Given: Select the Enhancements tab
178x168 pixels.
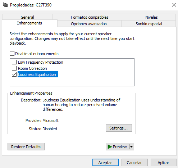Looking at the screenshot, I should [x=29, y=23].
